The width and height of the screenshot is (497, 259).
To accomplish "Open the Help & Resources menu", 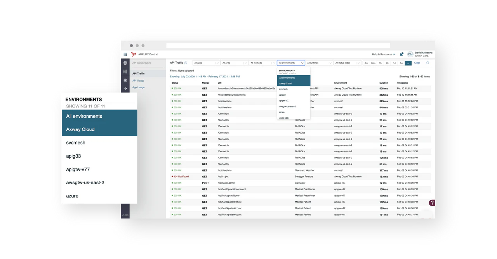I will click(383, 54).
